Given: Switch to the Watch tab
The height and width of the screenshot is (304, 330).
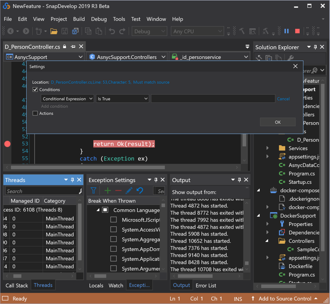Looking at the screenshot, I should [116, 285].
